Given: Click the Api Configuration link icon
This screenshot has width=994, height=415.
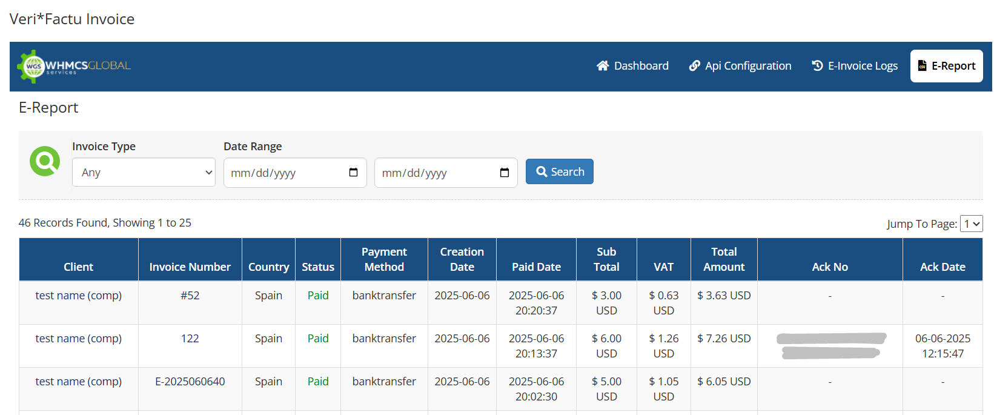Looking at the screenshot, I should (x=695, y=66).
